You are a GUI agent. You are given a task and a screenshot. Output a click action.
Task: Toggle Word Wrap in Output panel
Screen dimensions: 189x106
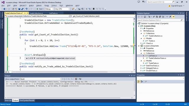point(80,79)
